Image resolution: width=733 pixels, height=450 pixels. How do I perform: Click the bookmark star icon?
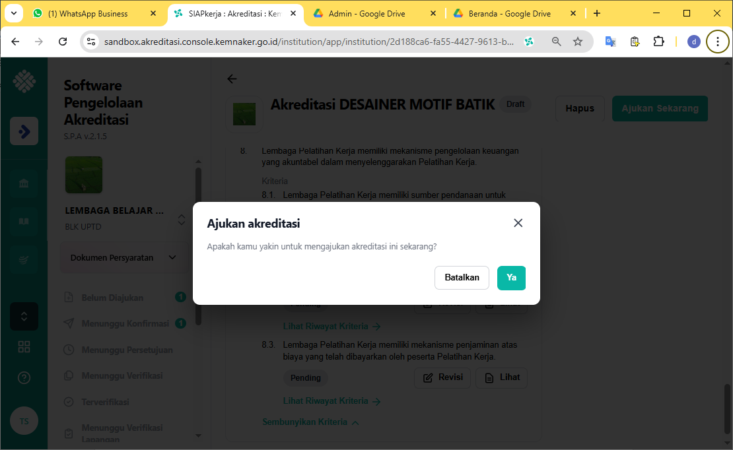pos(578,42)
